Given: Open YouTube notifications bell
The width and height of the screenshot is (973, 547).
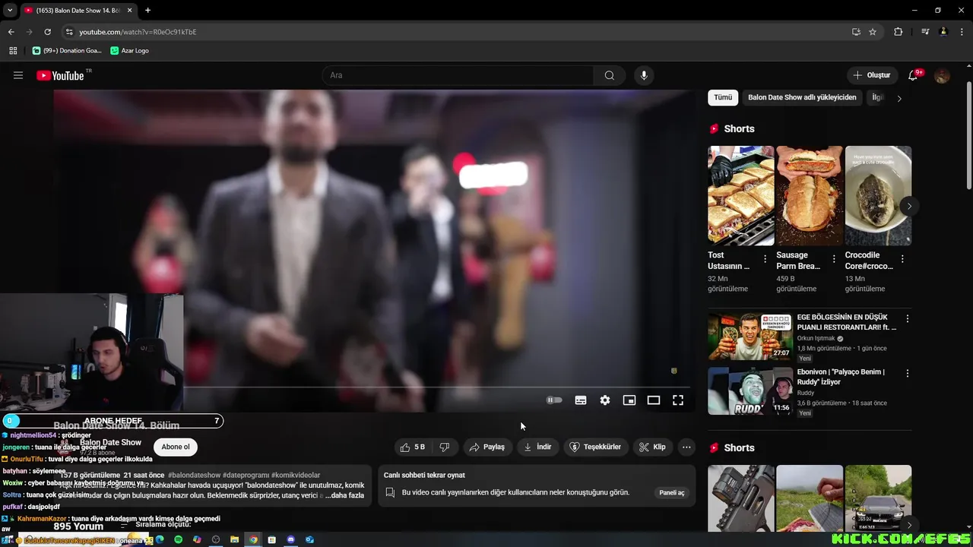Looking at the screenshot, I should pos(913,75).
